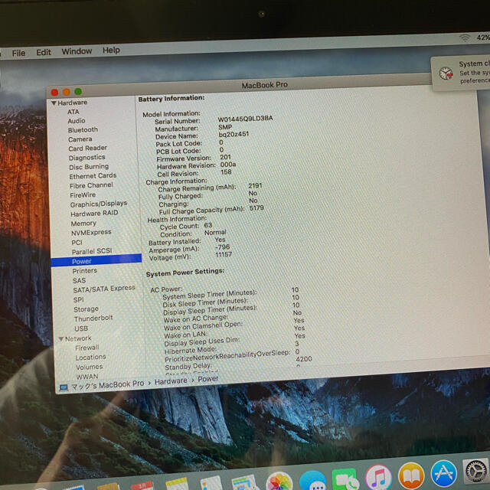Click the System Power Settings heading
This screenshot has width=490, height=490.
tap(185, 273)
